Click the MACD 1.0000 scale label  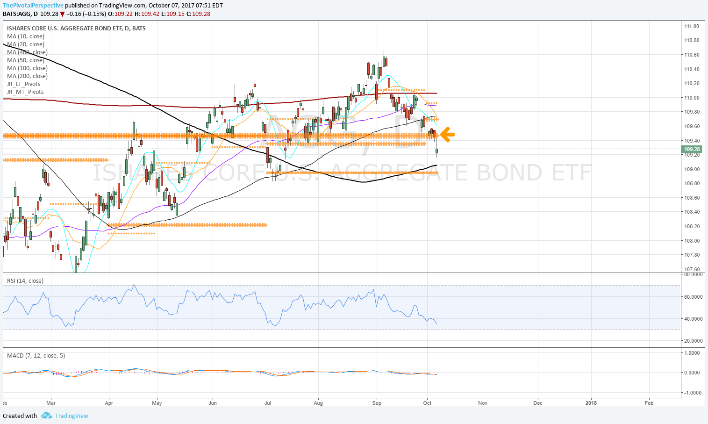click(x=693, y=353)
